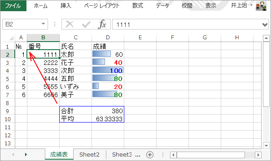Click the name cell 次郎
The width and height of the screenshot is (271, 161).
76,71
